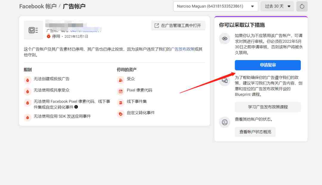
Task: Click the text 无法使用应用 SDK 发送应用事件
Action: 62,116
